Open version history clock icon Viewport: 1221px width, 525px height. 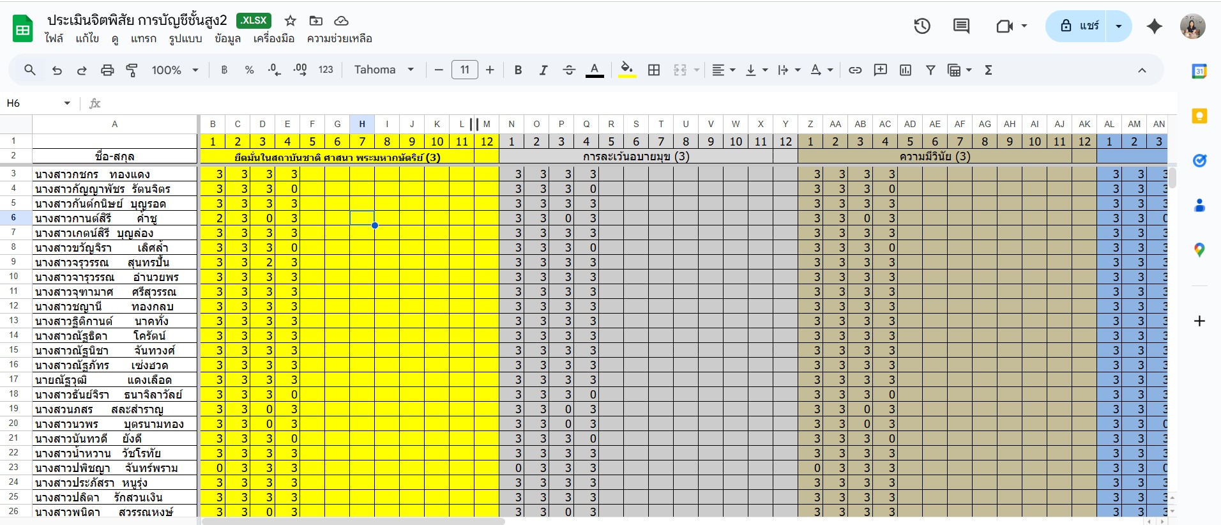click(921, 26)
